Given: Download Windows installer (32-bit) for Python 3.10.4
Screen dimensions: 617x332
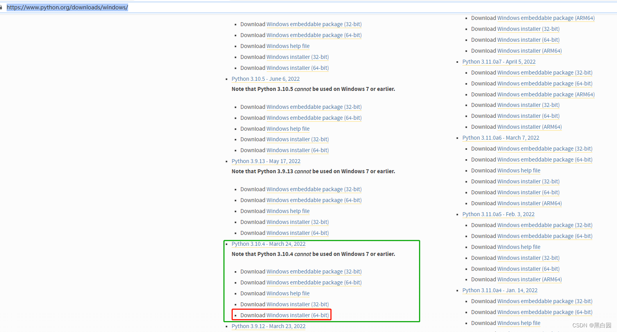Looking at the screenshot, I should [x=298, y=304].
